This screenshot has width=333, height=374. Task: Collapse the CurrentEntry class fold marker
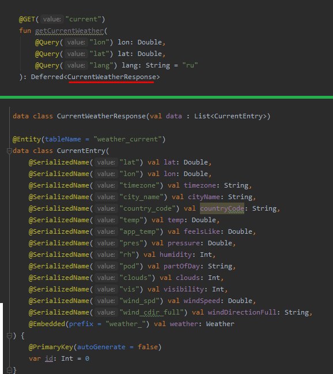click(9, 151)
